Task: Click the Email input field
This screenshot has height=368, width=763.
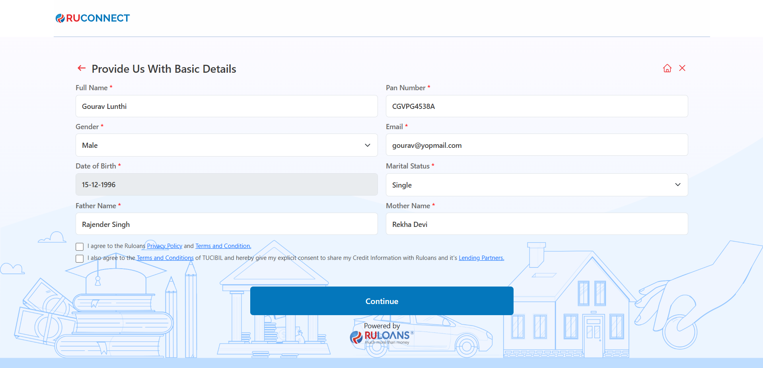Action: (x=536, y=145)
